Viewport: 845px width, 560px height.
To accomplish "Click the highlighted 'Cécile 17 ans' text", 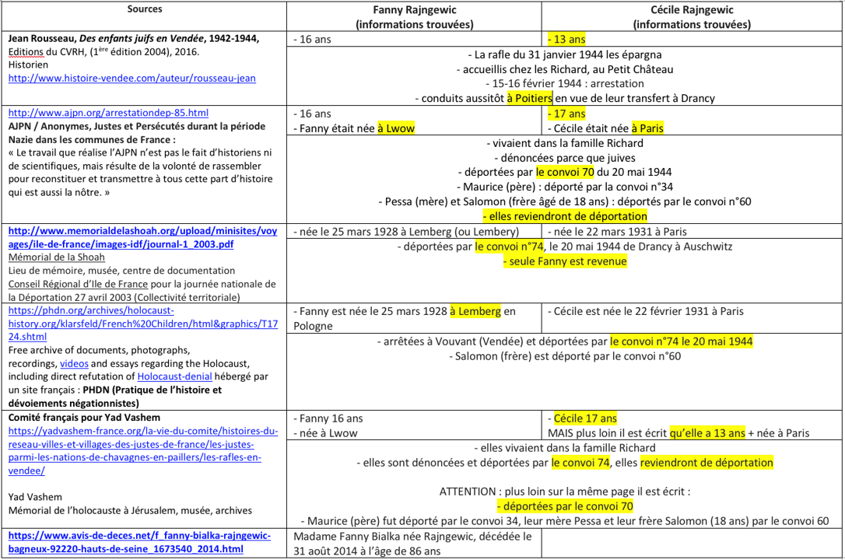I will click(x=584, y=418).
